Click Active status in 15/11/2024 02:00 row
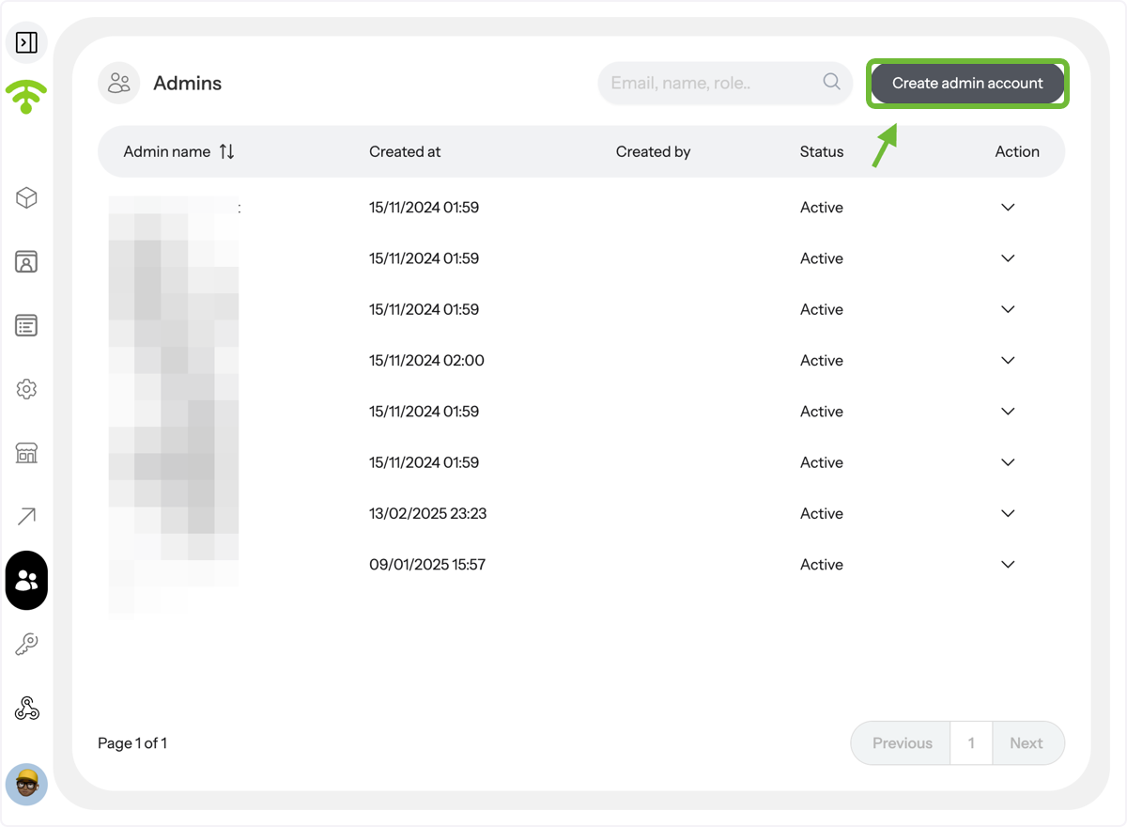 tap(822, 360)
